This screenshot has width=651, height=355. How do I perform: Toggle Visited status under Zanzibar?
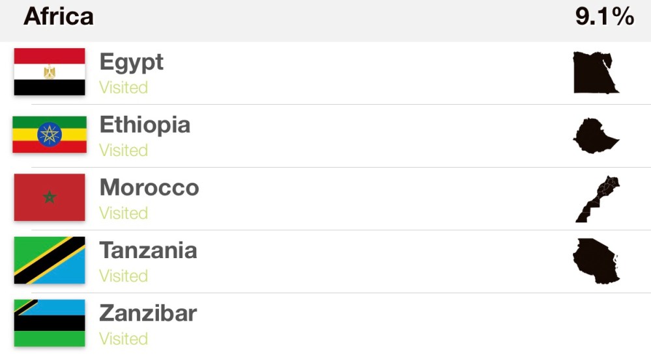click(x=123, y=339)
